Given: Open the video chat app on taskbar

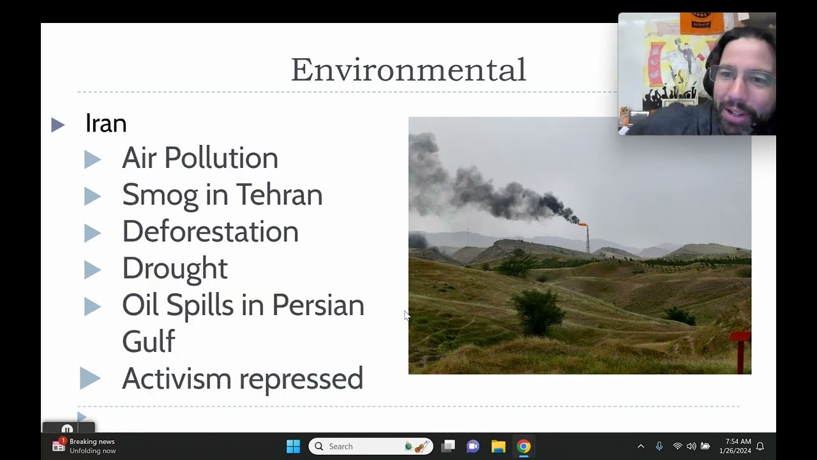Looking at the screenshot, I should click(x=473, y=446).
